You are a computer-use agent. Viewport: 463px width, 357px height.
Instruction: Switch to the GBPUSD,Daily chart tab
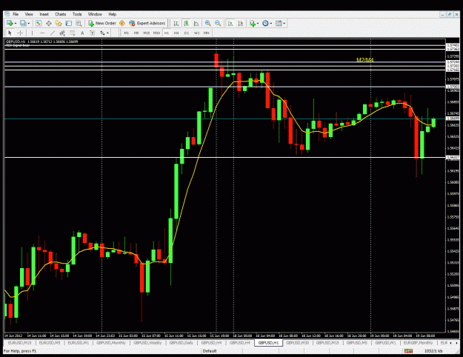click(181, 343)
